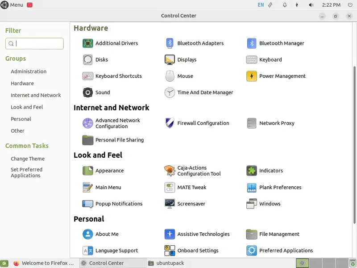Open the Assistive Technologies icon
The image size is (357, 268).
point(170,234)
